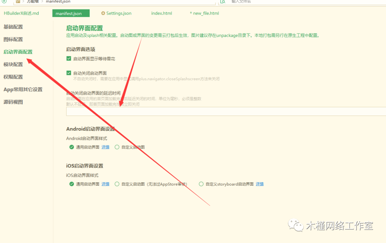Switch to the index.html tab
This screenshot has width=386, height=243.
pyautogui.click(x=162, y=13)
